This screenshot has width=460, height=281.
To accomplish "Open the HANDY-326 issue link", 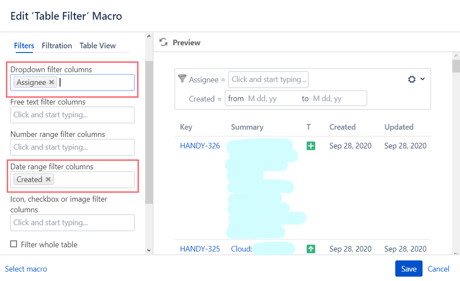I will coord(199,146).
